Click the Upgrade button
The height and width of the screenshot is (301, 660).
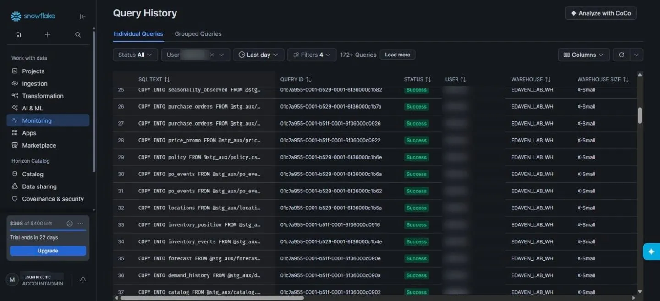tap(48, 251)
